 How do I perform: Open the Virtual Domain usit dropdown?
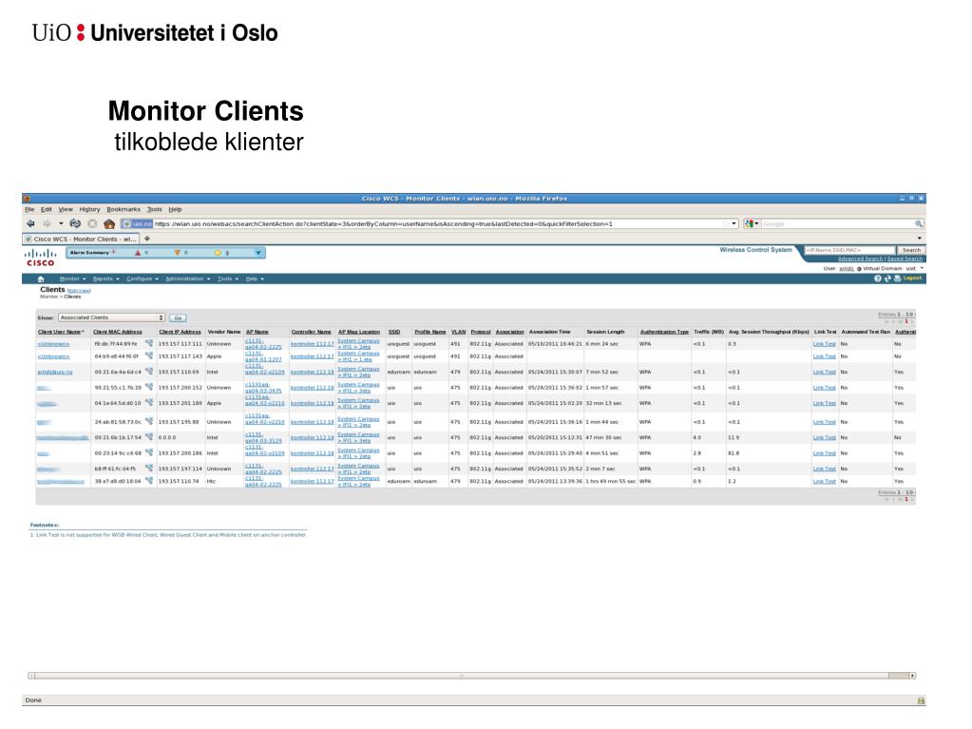(x=922, y=268)
